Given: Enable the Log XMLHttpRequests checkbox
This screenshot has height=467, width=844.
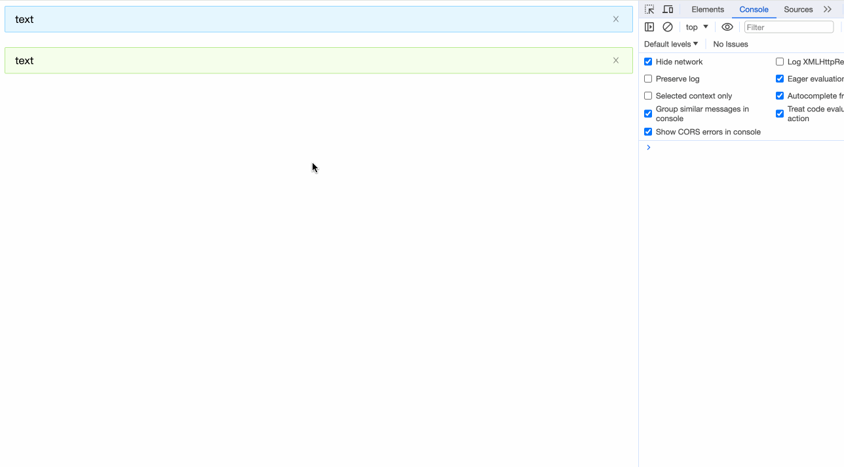Looking at the screenshot, I should click(780, 62).
